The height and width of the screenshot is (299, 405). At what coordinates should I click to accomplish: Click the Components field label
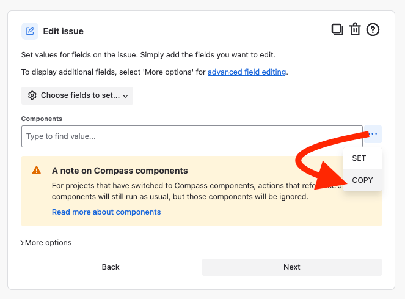[x=42, y=119]
